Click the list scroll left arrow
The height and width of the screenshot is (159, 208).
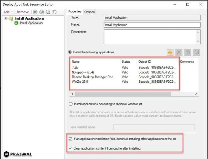[x=72, y=94]
